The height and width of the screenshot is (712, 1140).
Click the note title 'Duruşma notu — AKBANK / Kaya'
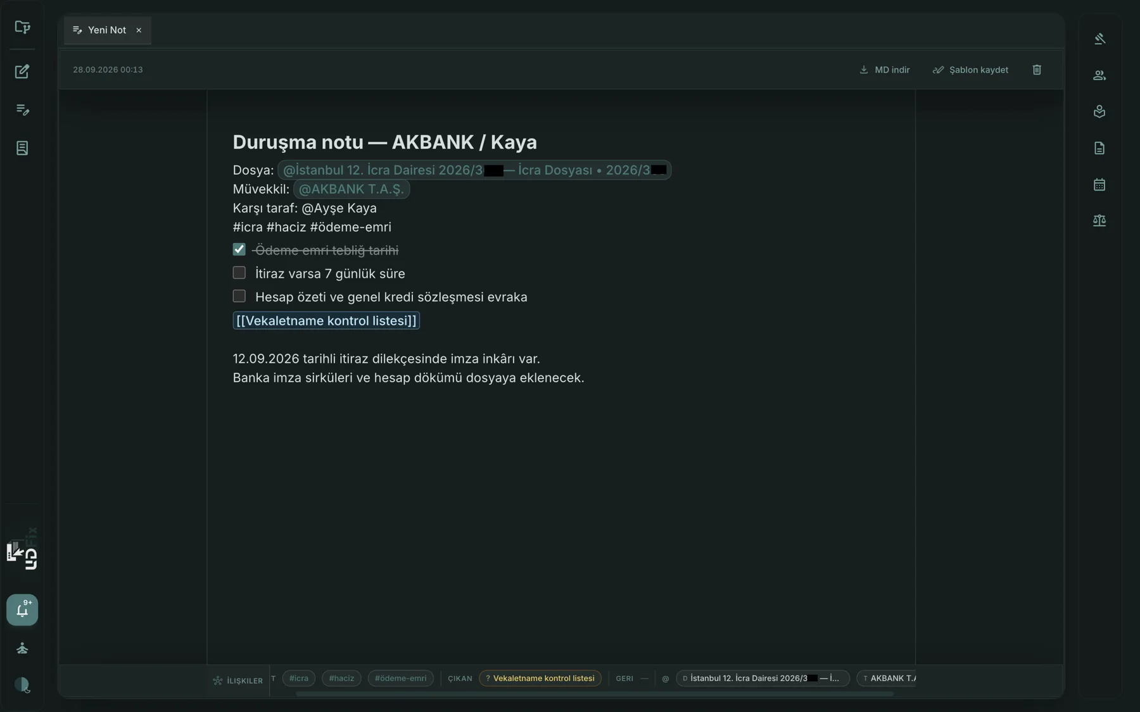[x=384, y=142]
